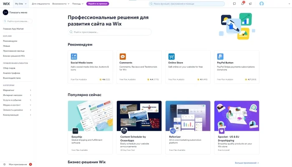The image size is (292, 167).
Task: Click the Easyship title text
Action: [x=77, y=137]
